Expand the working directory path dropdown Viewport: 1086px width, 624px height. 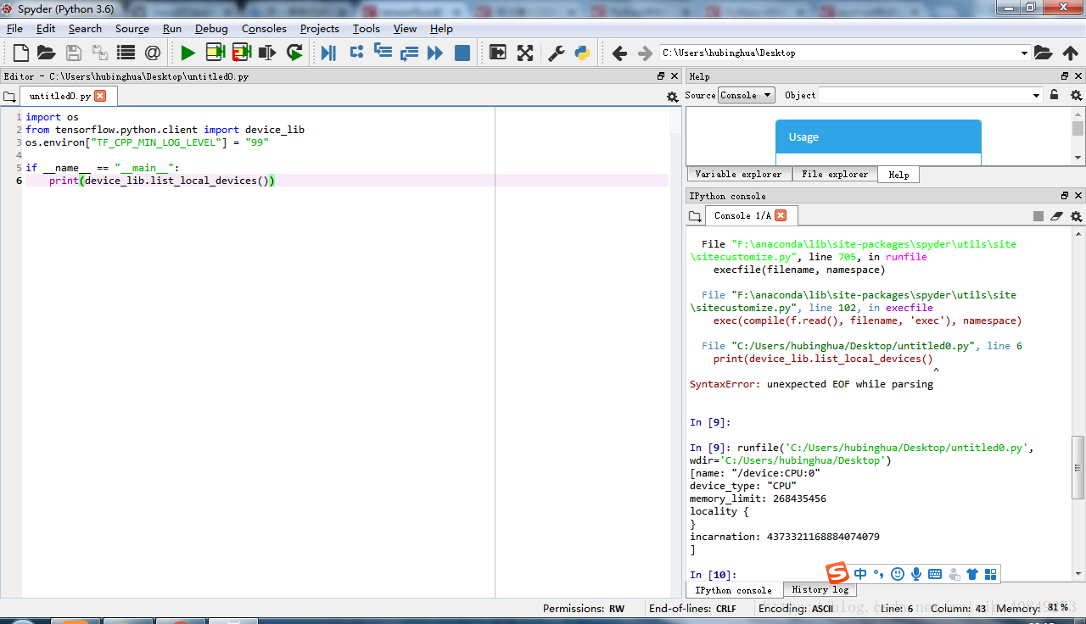pyautogui.click(x=1024, y=53)
